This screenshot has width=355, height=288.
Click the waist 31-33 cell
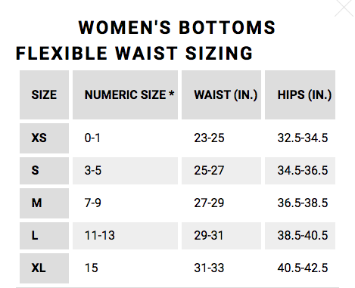(221, 268)
